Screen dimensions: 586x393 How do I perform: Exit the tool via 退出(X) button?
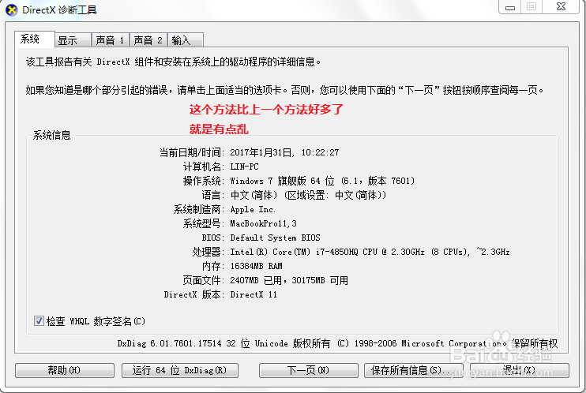[519, 370]
